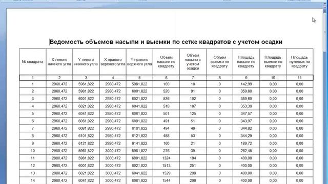Click settlement volume '53' in square 8 row
The width and height of the screenshot is (328, 184).
click(193, 136)
